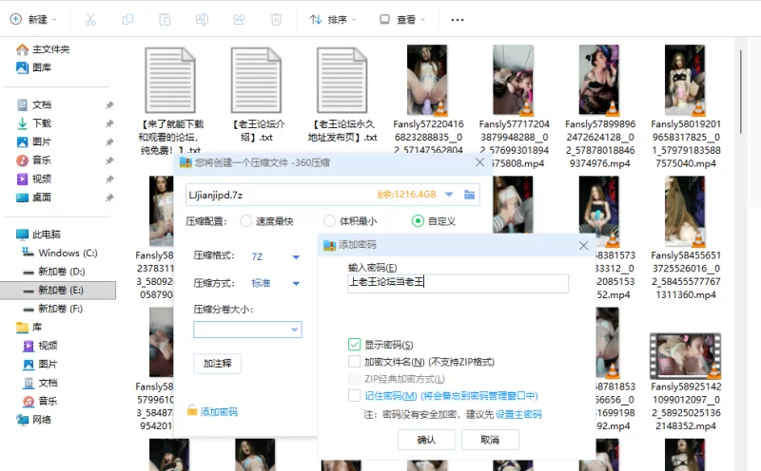Click the Rename icon in toolbar
Viewport: 761px width, 471px height.
[x=202, y=19]
